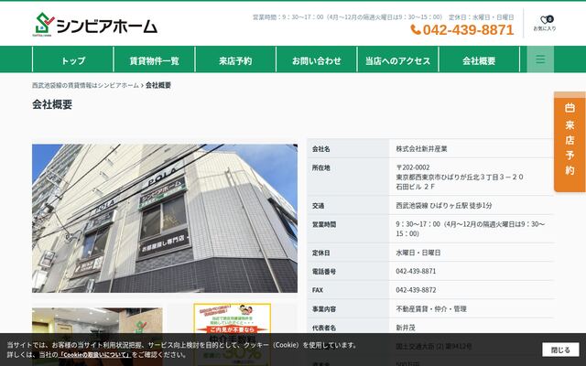Open 賃貸物件一覧 menu item
The width and height of the screenshot is (586, 366).
pyautogui.click(x=155, y=60)
